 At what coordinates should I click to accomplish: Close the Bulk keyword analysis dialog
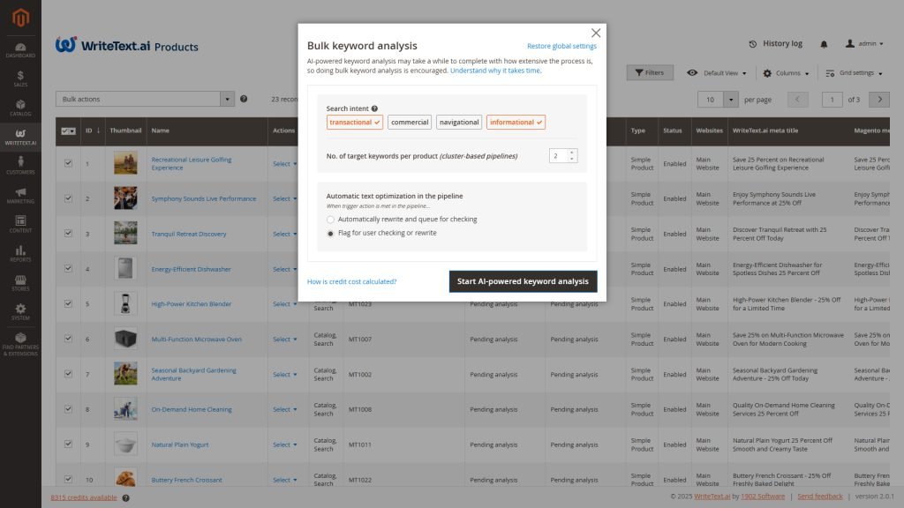click(x=596, y=33)
